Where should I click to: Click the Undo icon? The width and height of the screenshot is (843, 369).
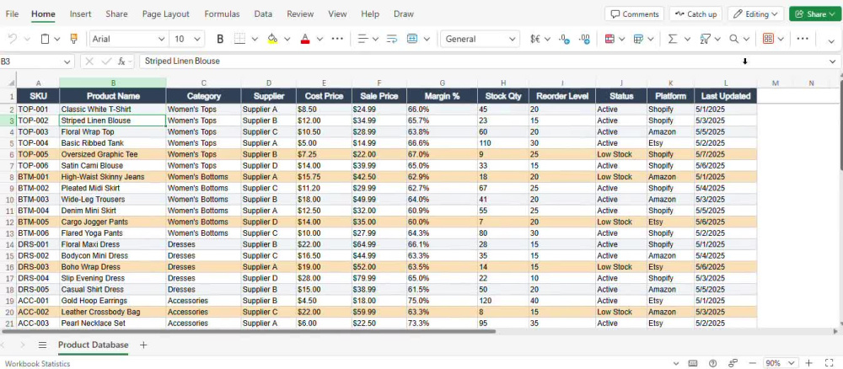click(13, 39)
